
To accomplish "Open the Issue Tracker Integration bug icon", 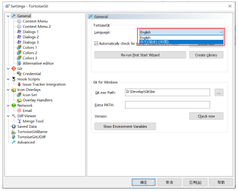I will 19,84.
